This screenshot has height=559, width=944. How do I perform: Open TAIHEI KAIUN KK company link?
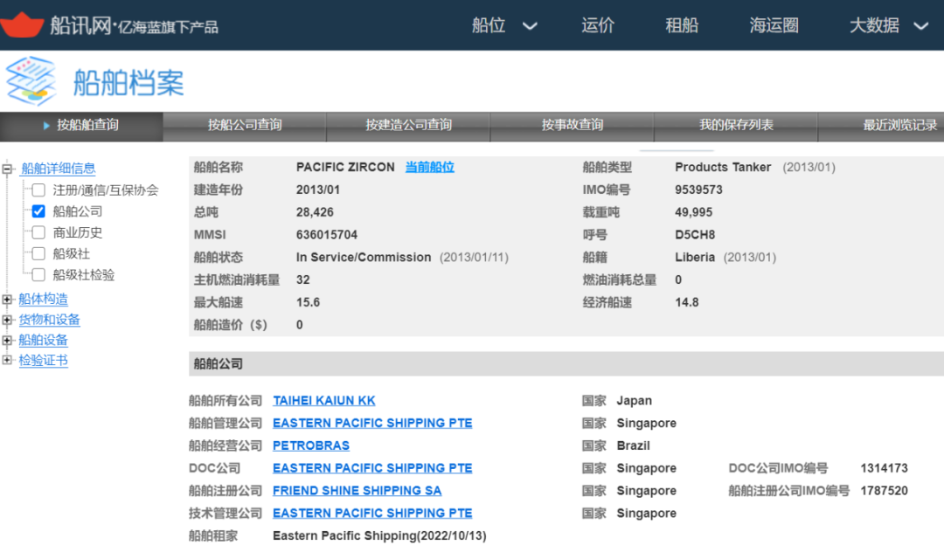(323, 400)
